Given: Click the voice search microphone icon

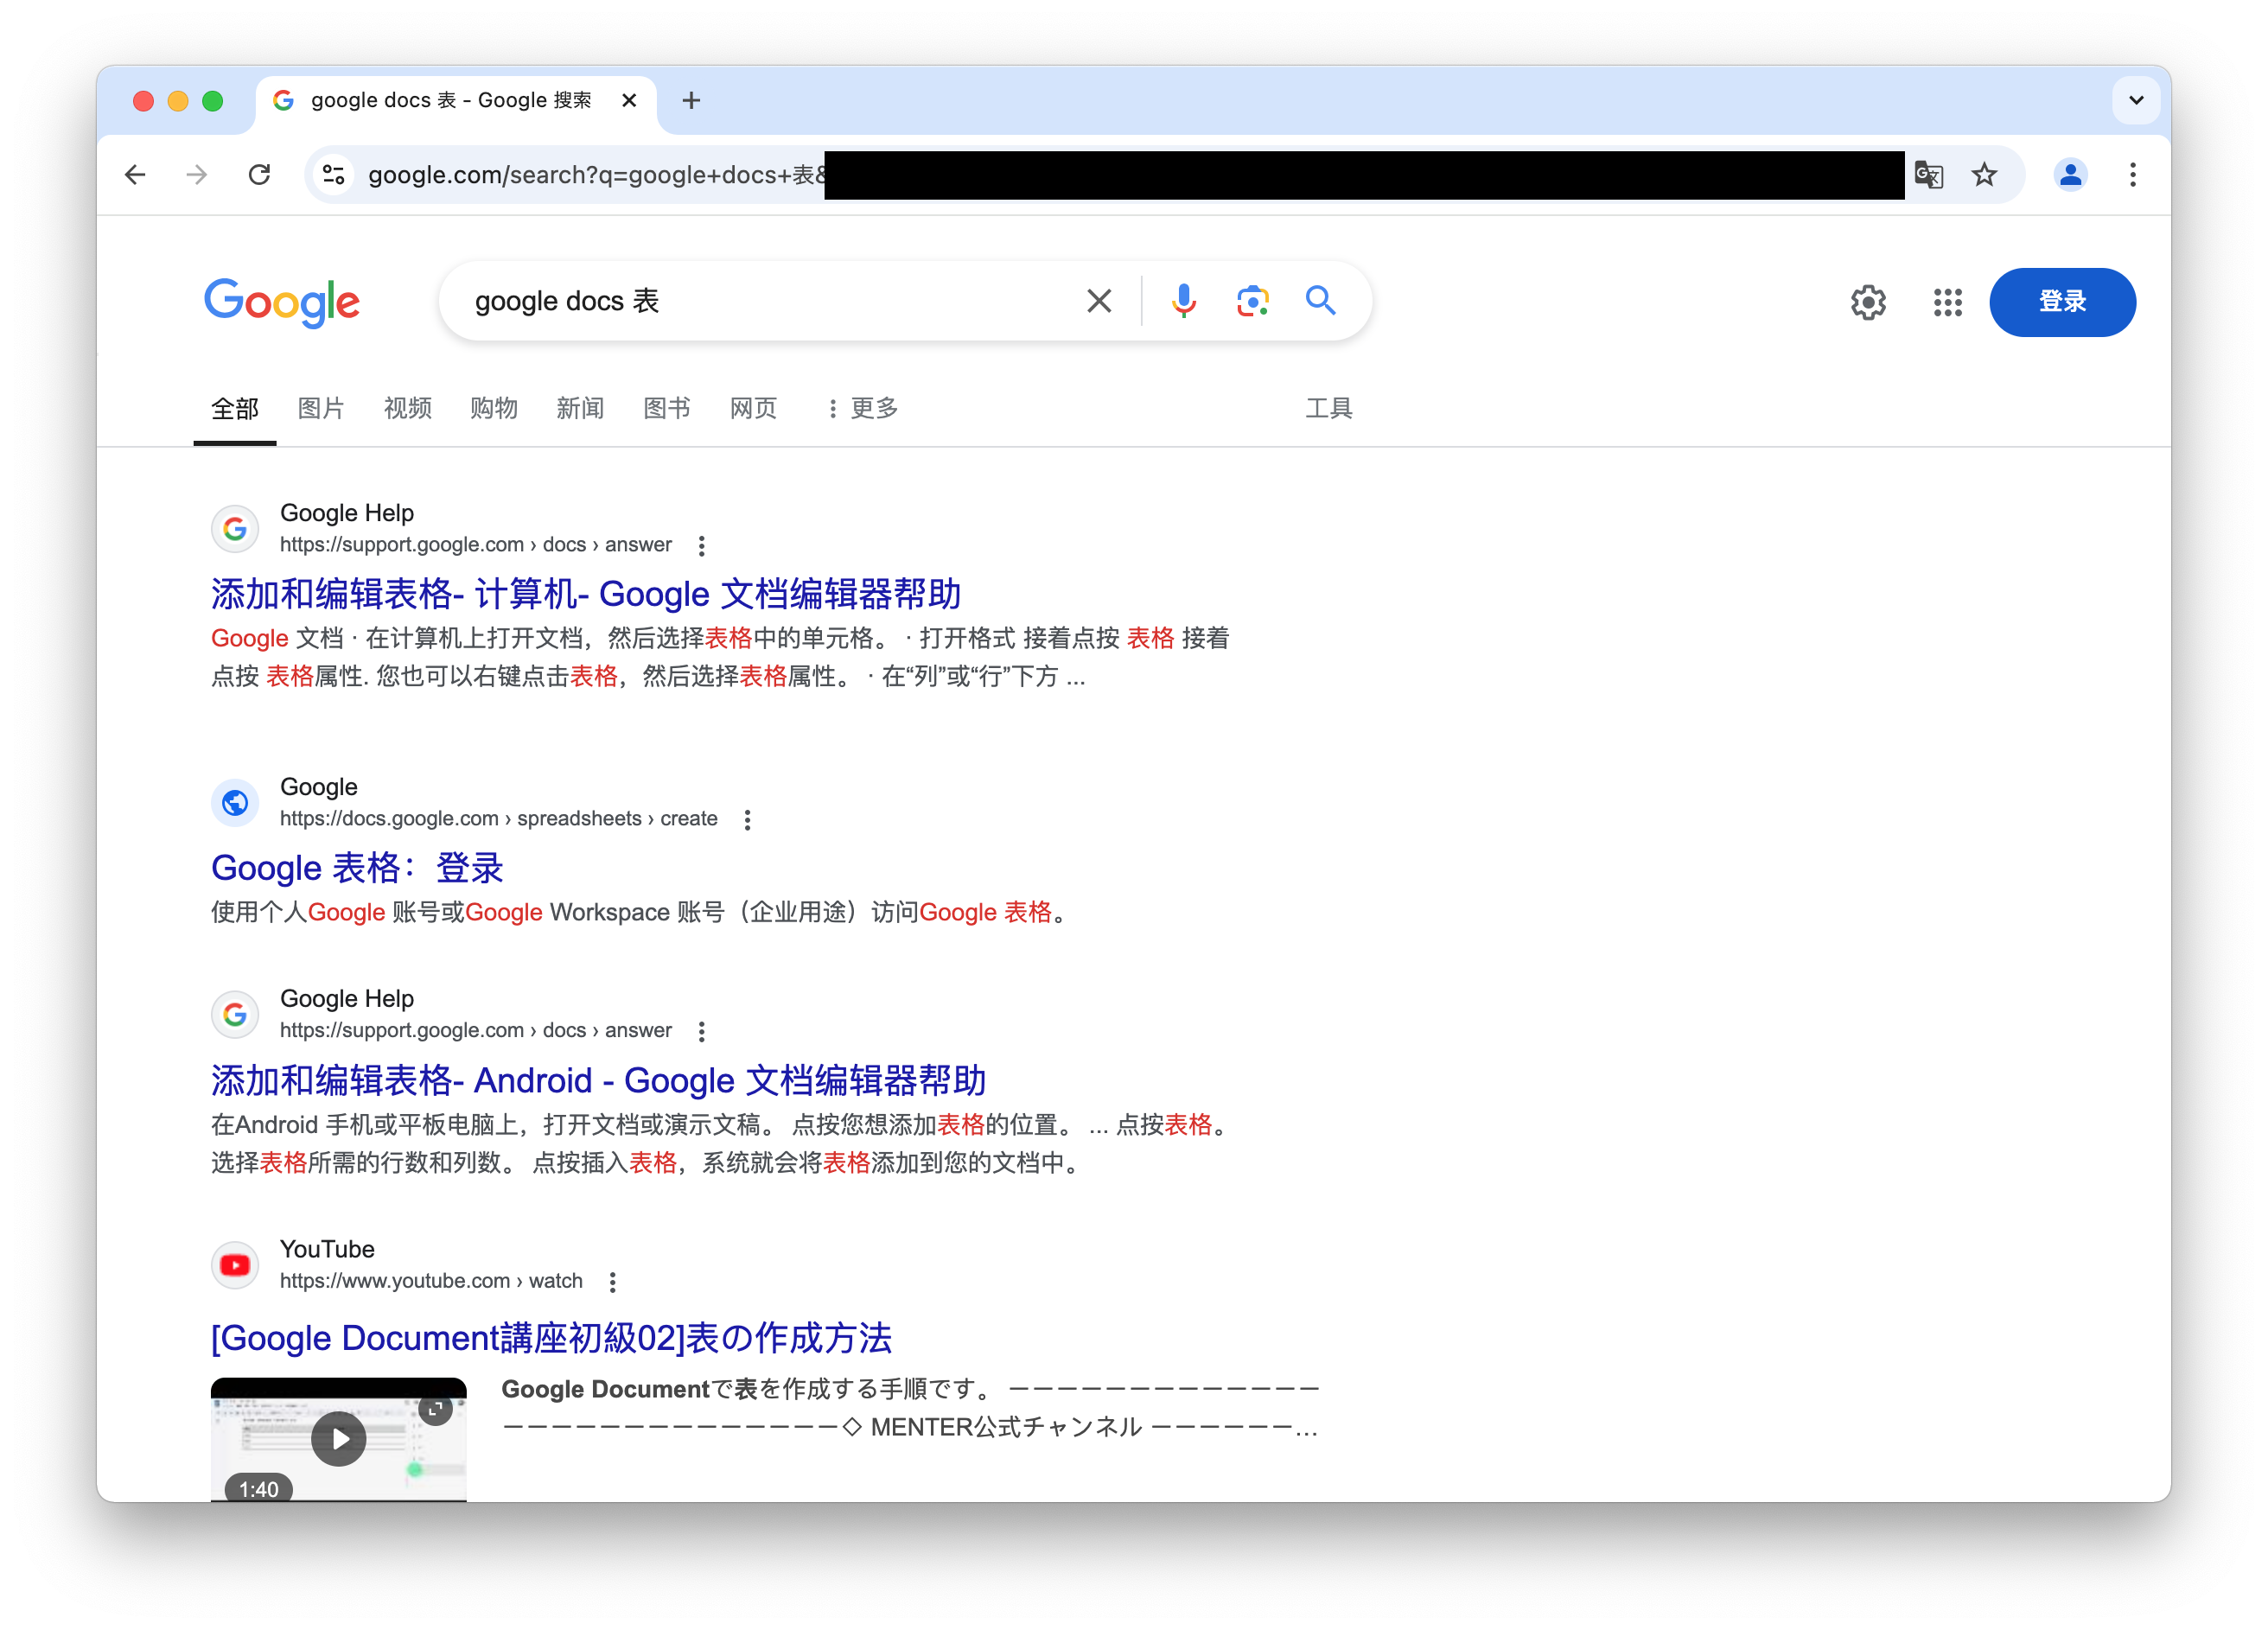Looking at the screenshot, I should click(x=1183, y=301).
